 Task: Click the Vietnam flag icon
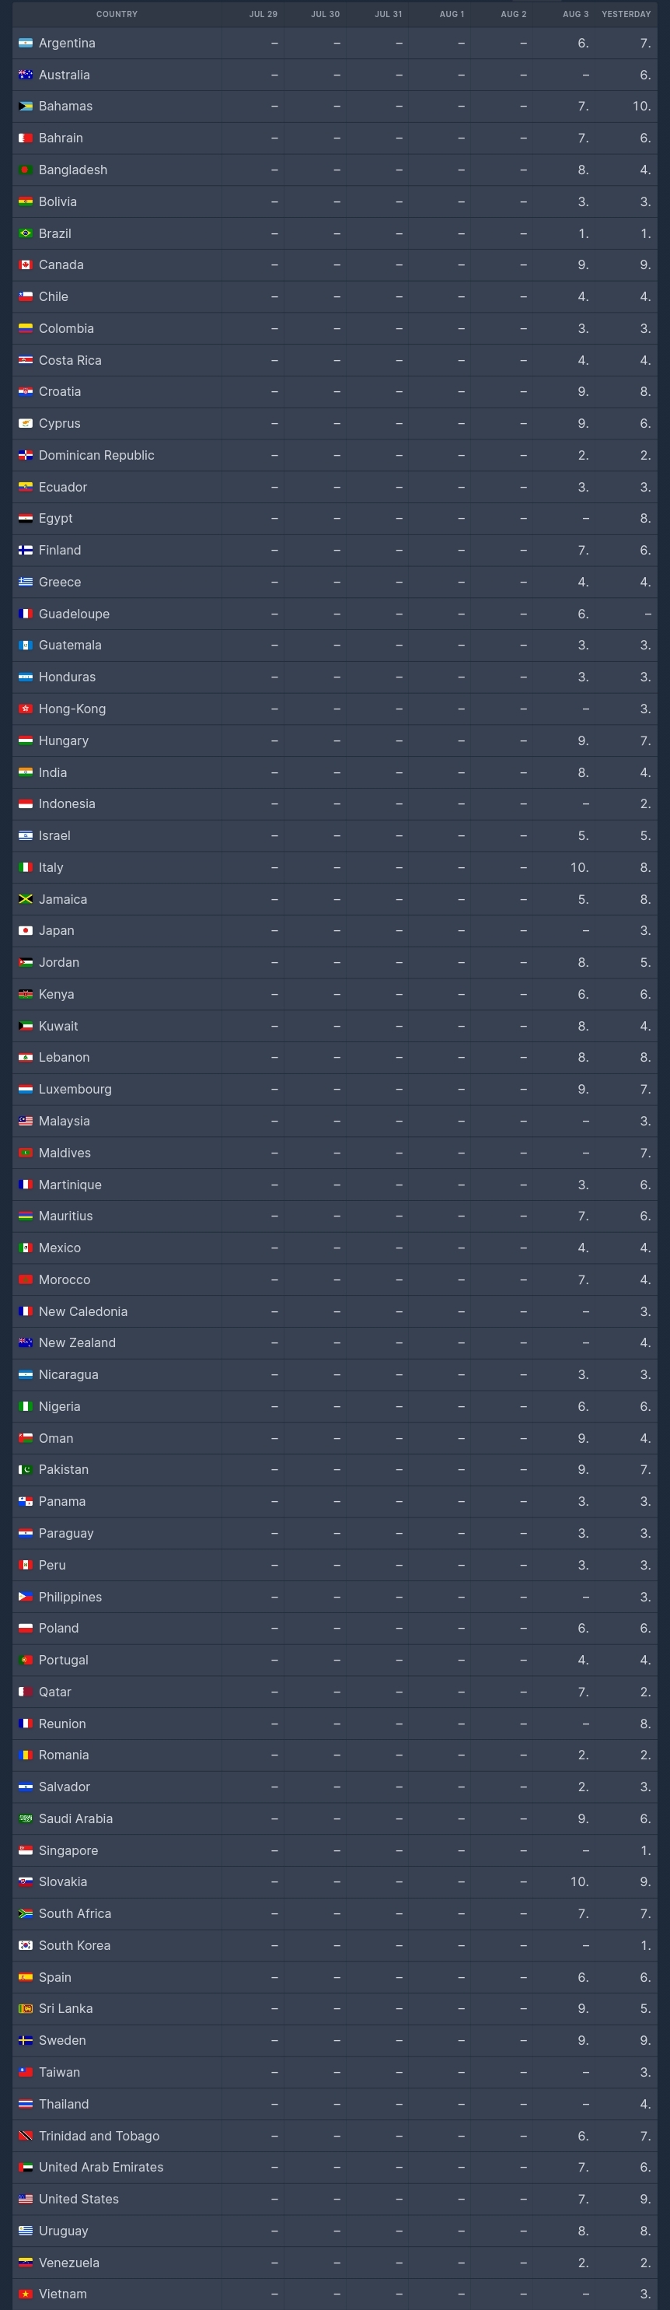[26, 2294]
